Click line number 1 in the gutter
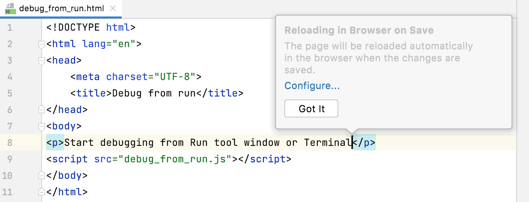Image resolution: width=529 pixels, height=202 pixels. coord(9,28)
